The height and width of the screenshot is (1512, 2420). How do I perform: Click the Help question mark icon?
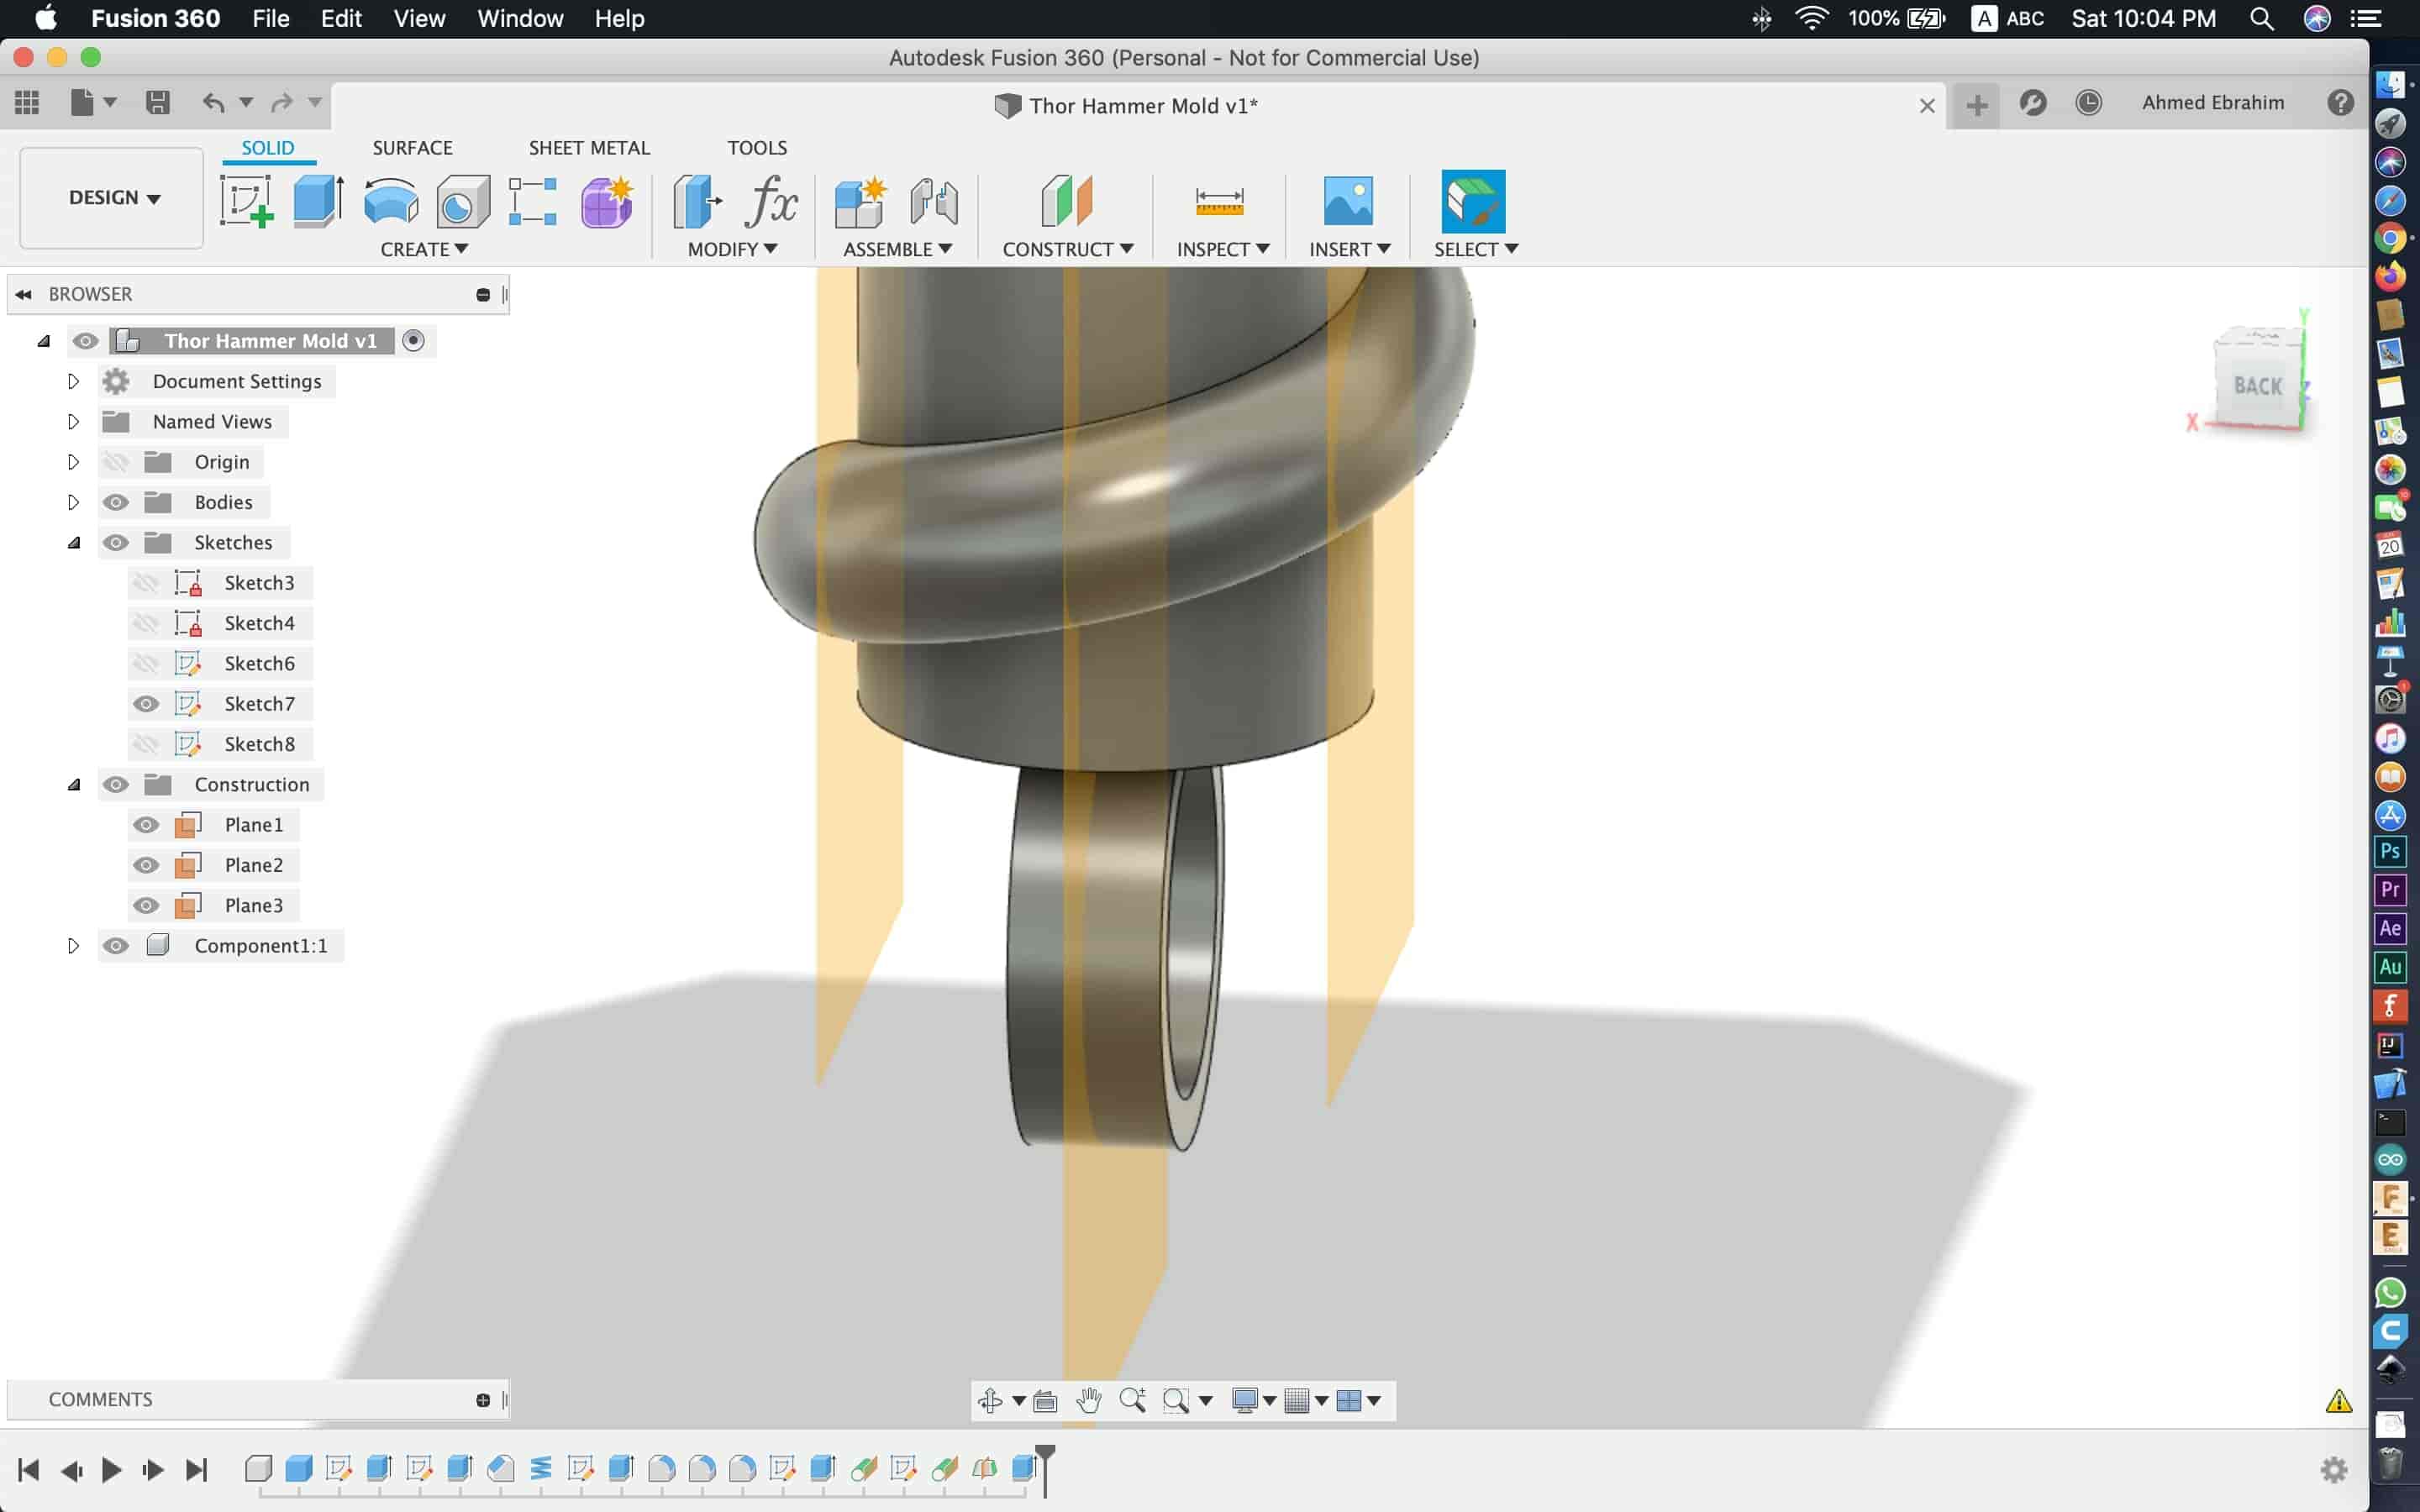(2340, 103)
